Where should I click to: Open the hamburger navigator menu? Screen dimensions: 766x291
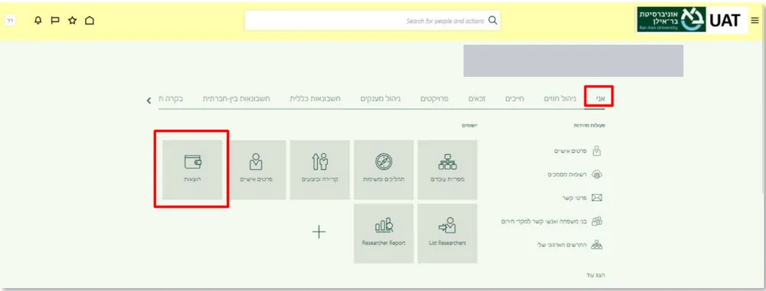pos(755,21)
